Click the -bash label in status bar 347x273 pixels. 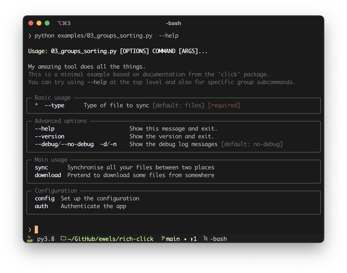point(218,239)
